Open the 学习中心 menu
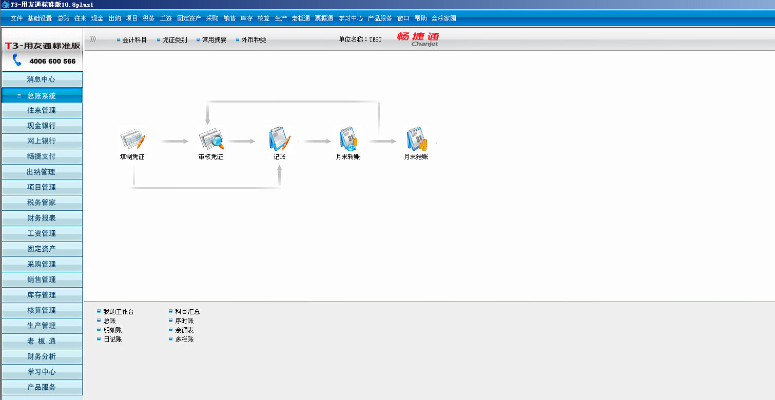 tap(350, 18)
